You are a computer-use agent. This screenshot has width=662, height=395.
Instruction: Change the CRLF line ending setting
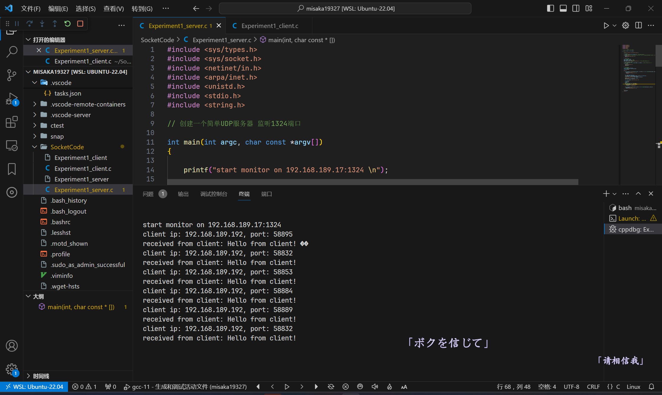point(593,387)
